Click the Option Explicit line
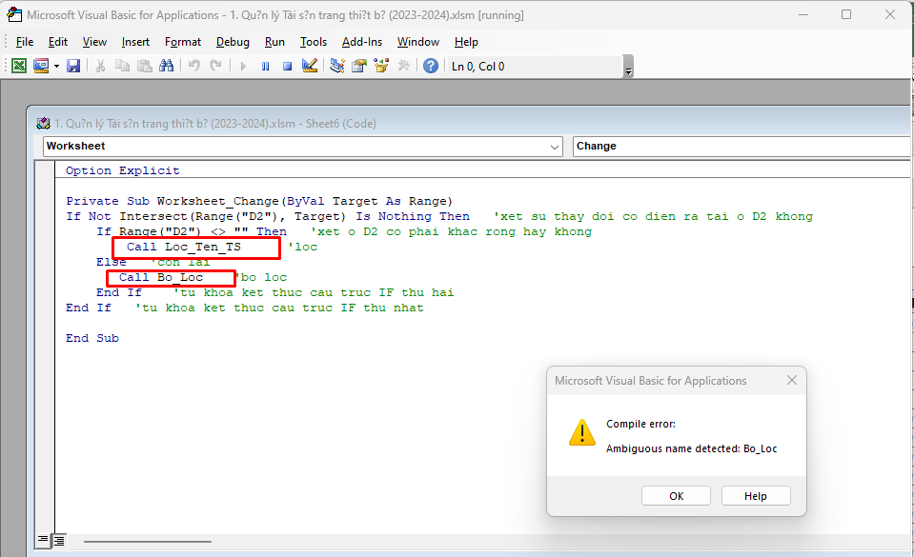Image resolution: width=914 pixels, height=557 pixels. pyautogui.click(x=122, y=170)
